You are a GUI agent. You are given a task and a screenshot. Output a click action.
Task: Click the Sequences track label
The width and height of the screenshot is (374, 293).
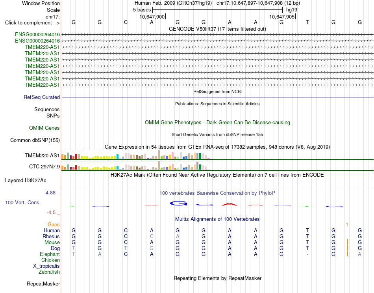[47, 110]
